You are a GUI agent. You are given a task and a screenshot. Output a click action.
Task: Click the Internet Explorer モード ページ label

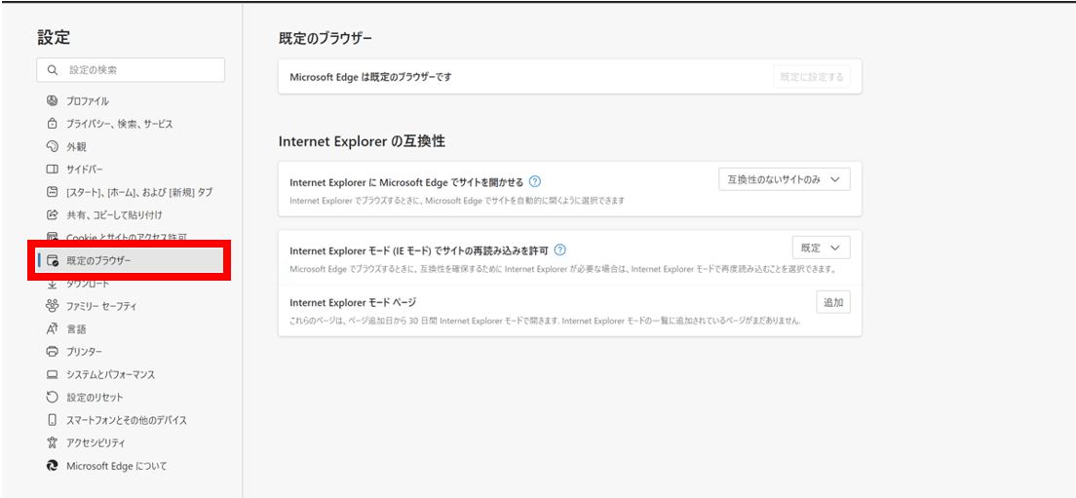(x=354, y=302)
